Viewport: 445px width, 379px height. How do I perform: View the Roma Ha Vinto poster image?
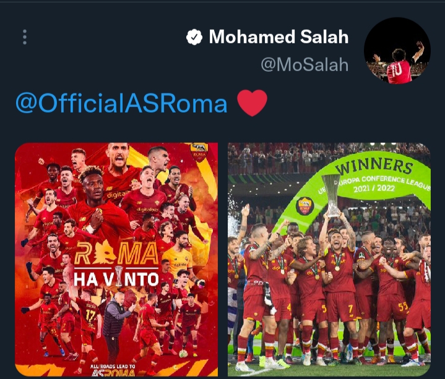click(116, 260)
